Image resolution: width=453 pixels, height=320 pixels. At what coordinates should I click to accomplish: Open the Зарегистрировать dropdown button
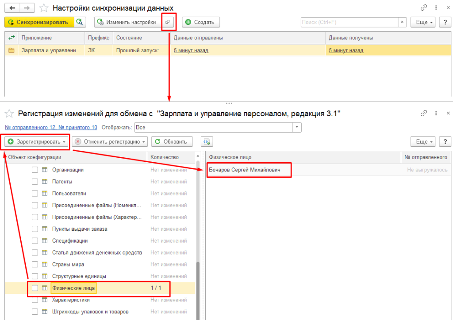(x=37, y=141)
